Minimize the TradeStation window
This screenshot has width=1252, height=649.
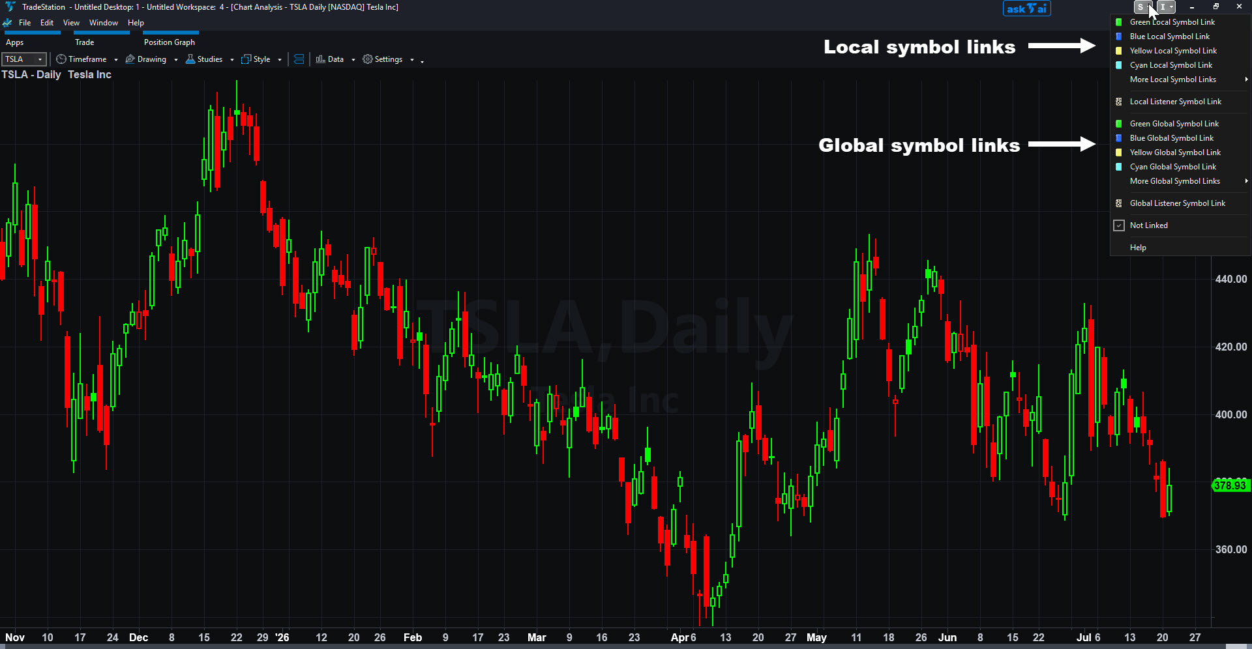pyautogui.click(x=1192, y=7)
